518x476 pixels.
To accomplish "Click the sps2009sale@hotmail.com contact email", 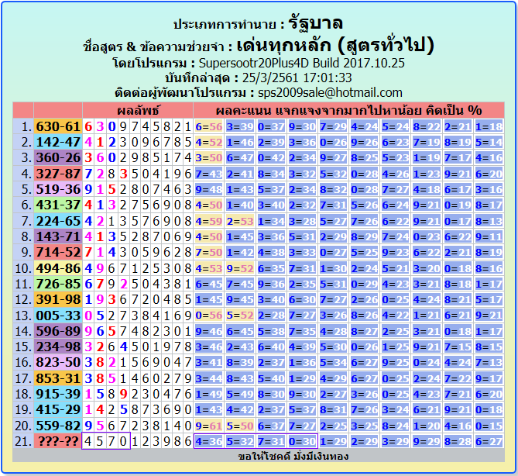I will (330, 93).
